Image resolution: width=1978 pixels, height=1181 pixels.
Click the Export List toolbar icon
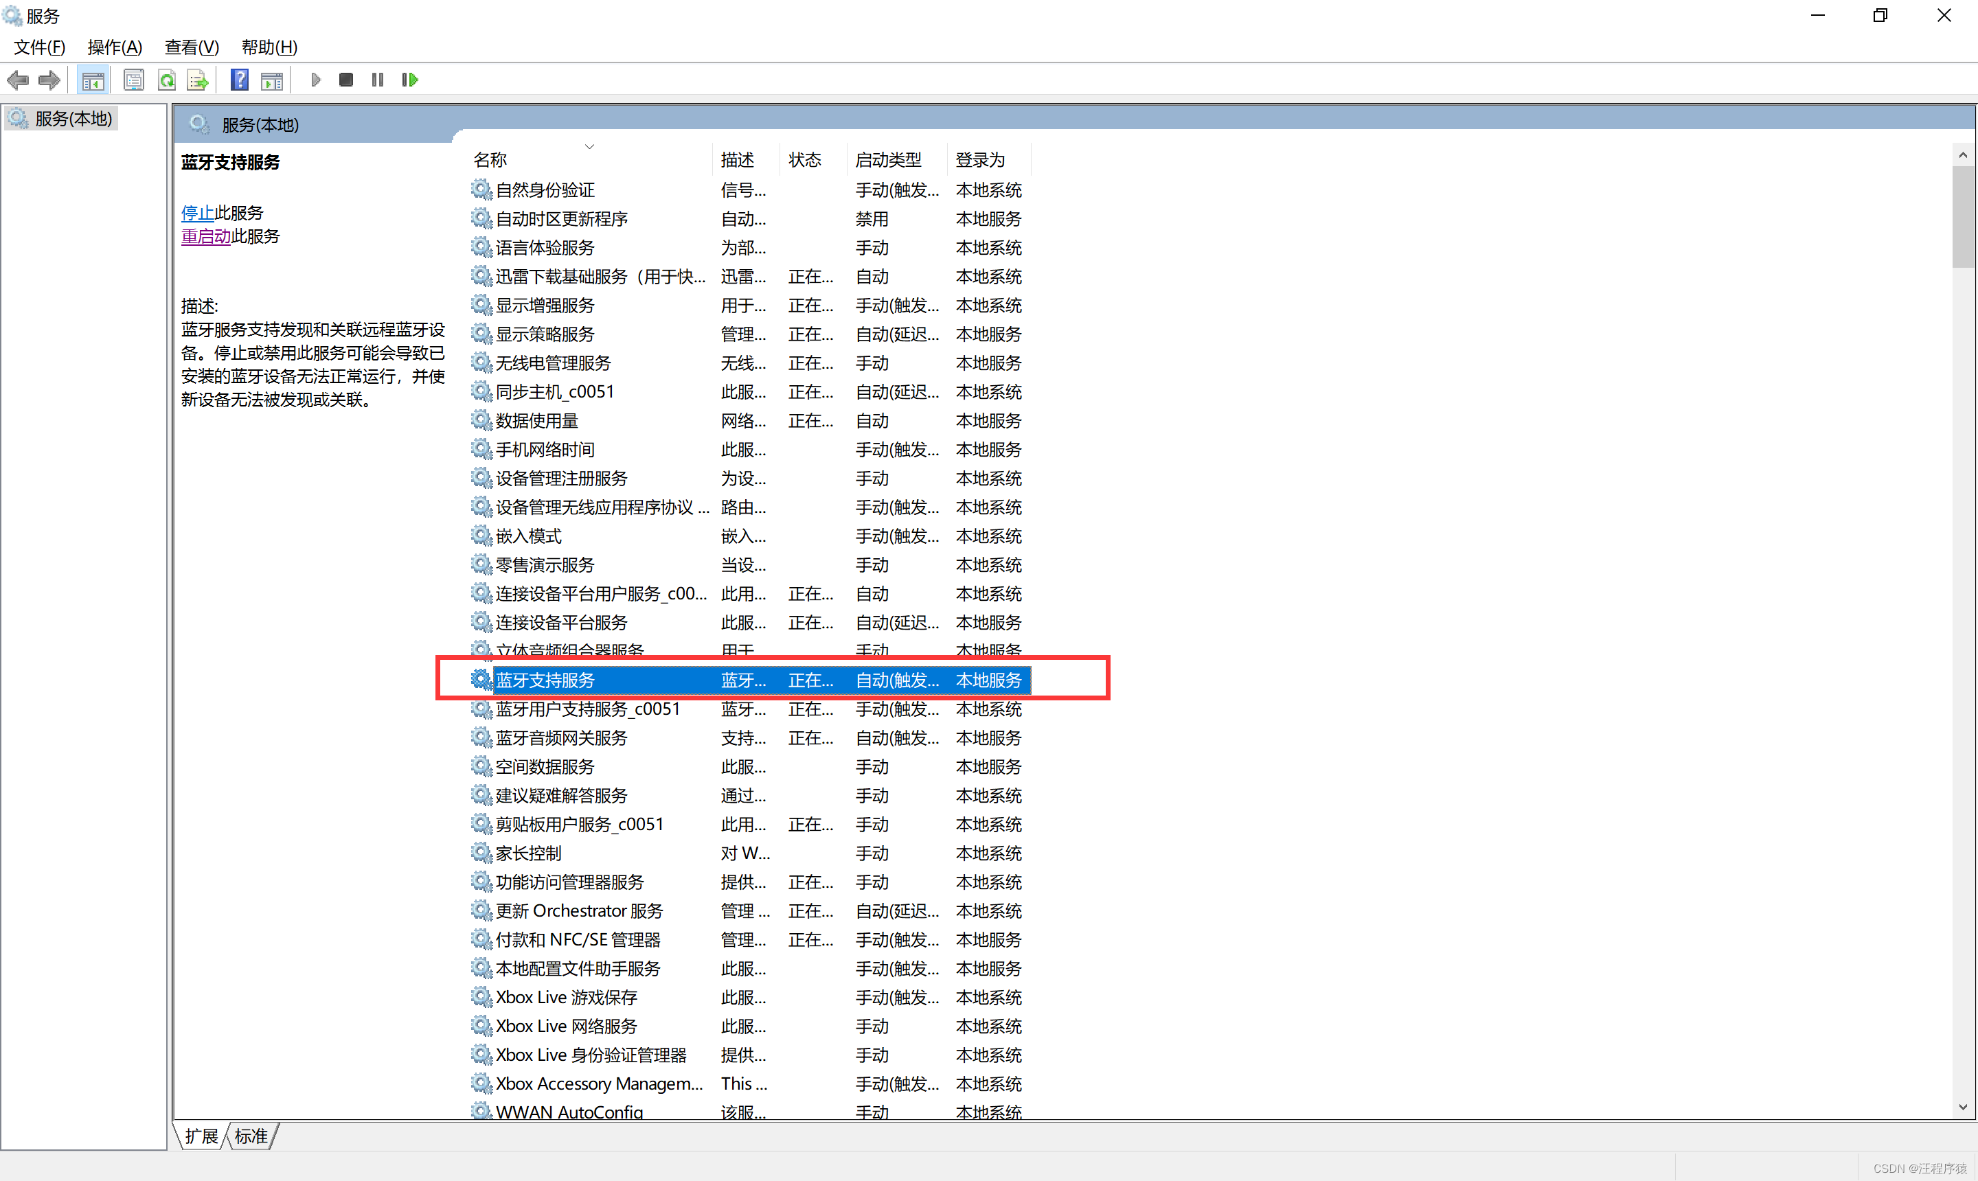point(197,80)
